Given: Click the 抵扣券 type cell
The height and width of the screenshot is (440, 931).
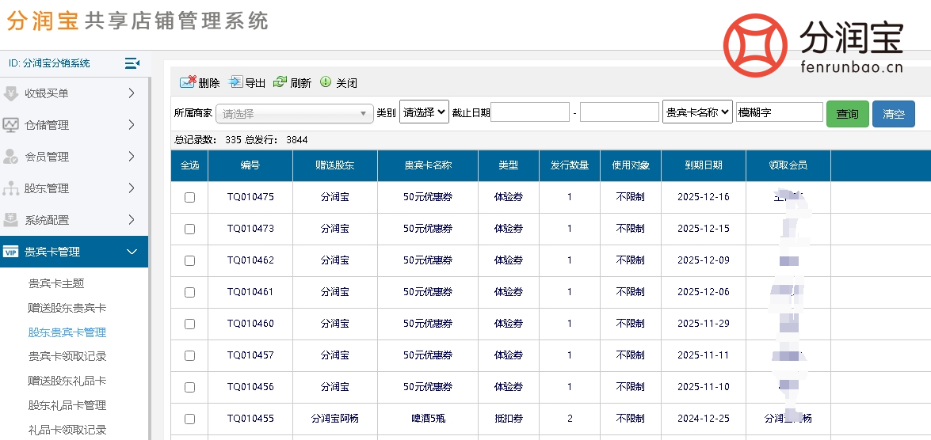Looking at the screenshot, I should (509, 419).
